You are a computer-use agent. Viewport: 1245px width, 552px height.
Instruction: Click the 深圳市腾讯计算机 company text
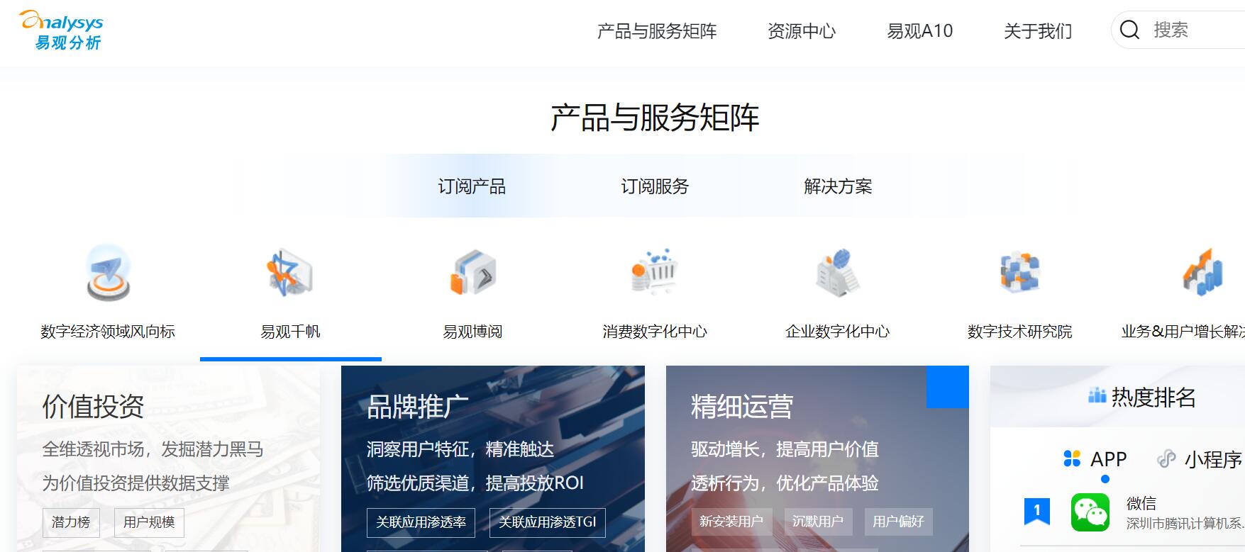1185,524
